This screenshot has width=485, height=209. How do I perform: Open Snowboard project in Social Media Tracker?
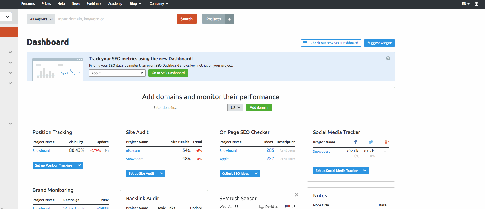[x=322, y=152]
